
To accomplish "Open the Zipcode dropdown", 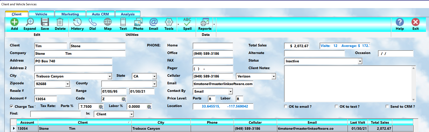I will pos(68,84).
